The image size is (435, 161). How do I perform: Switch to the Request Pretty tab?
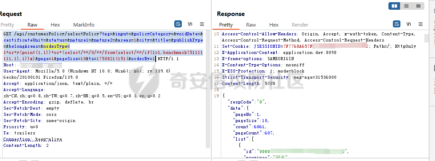click(x=7, y=25)
